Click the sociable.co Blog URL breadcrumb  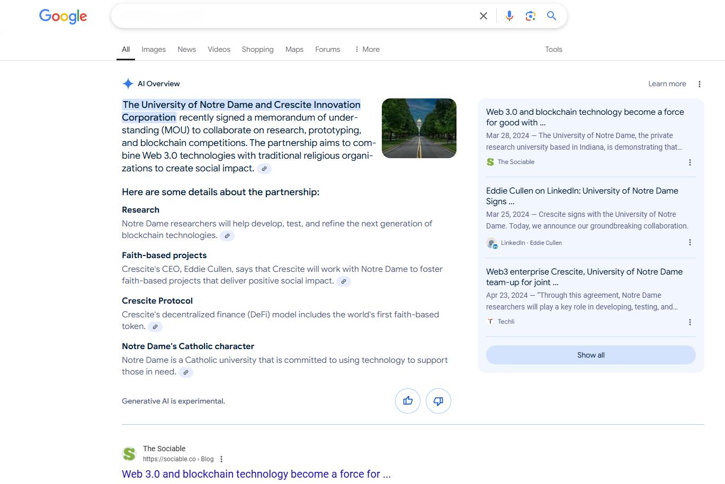[178, 459]
